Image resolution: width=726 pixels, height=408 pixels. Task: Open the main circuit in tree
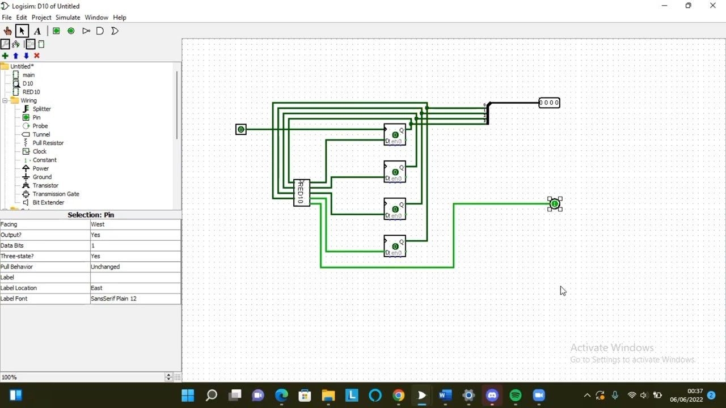coord(28,75)
